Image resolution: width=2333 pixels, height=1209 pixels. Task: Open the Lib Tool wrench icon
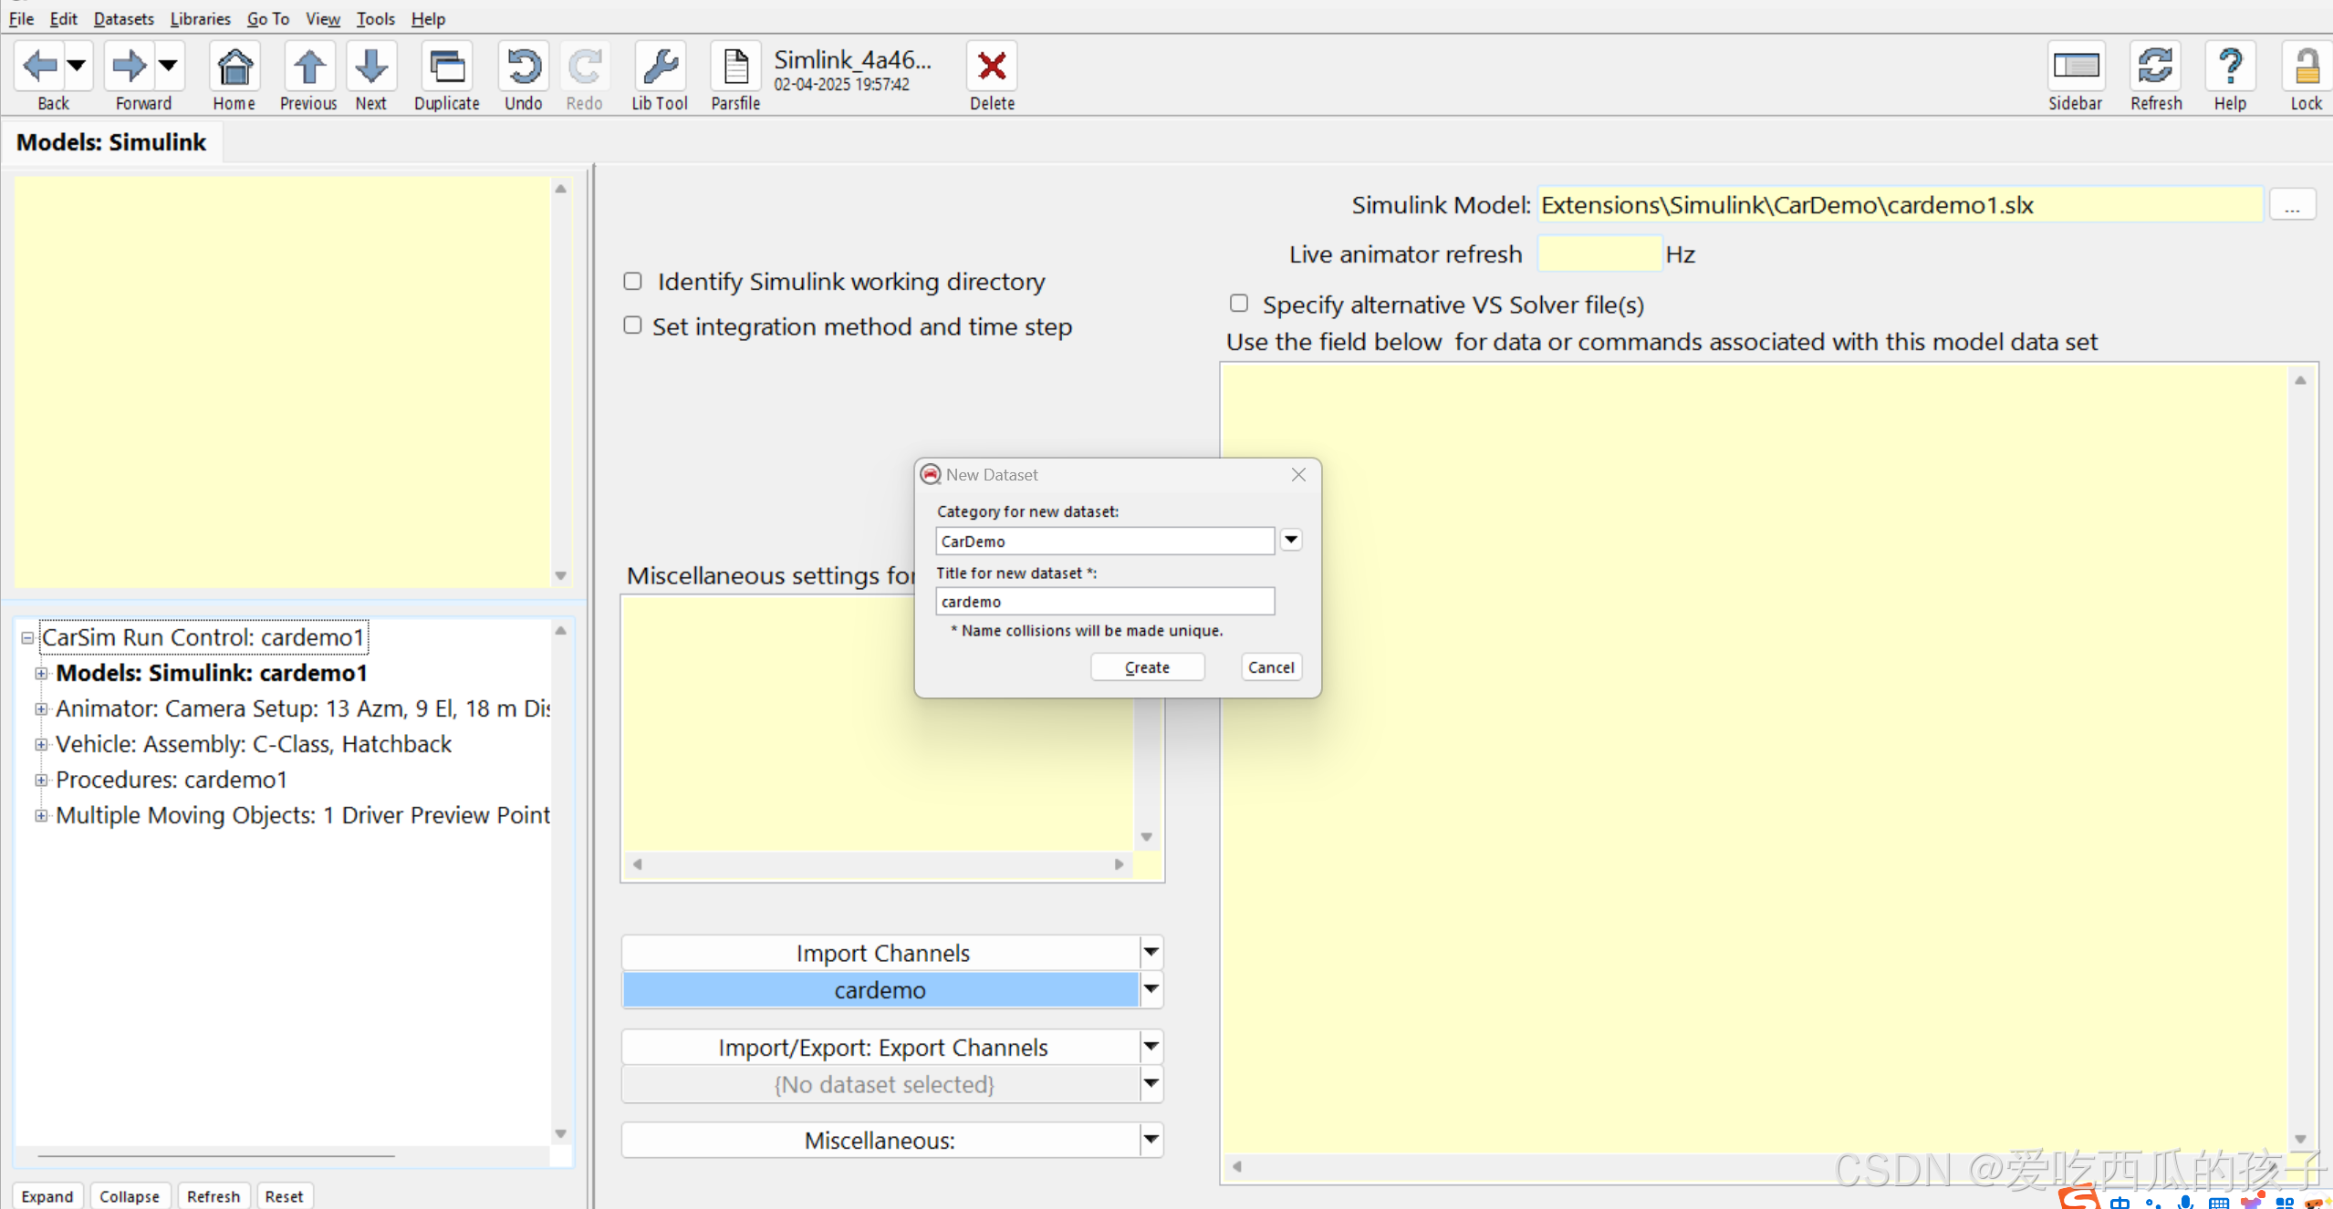[659, 67]
